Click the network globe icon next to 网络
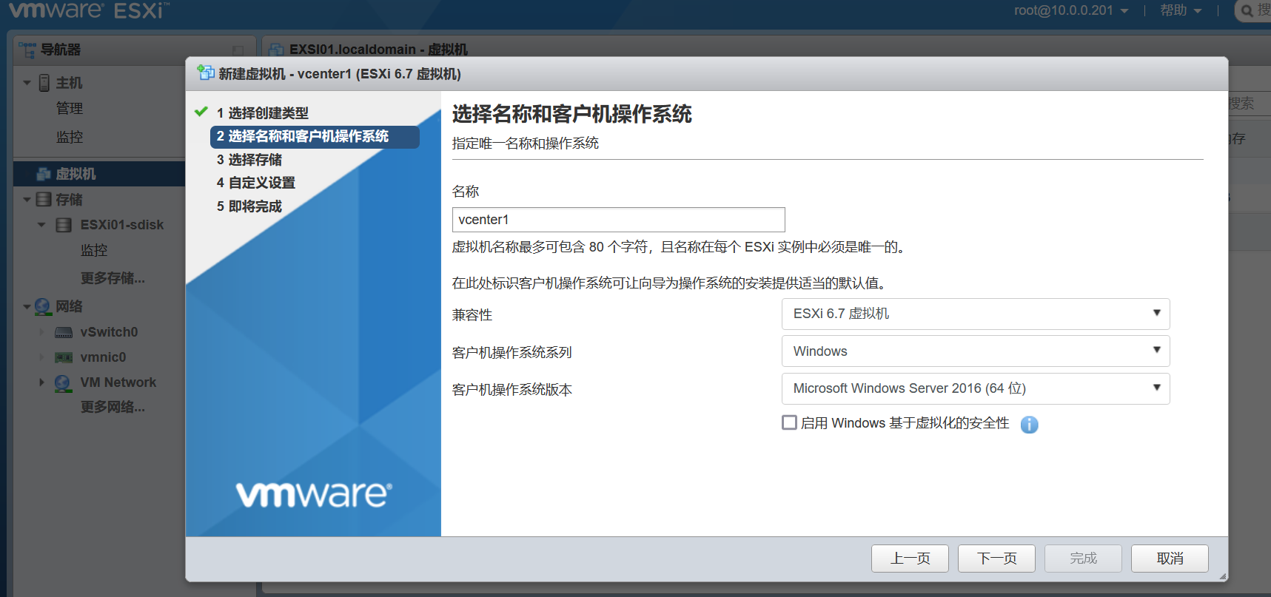The image size is (1271, 597). 43,306
